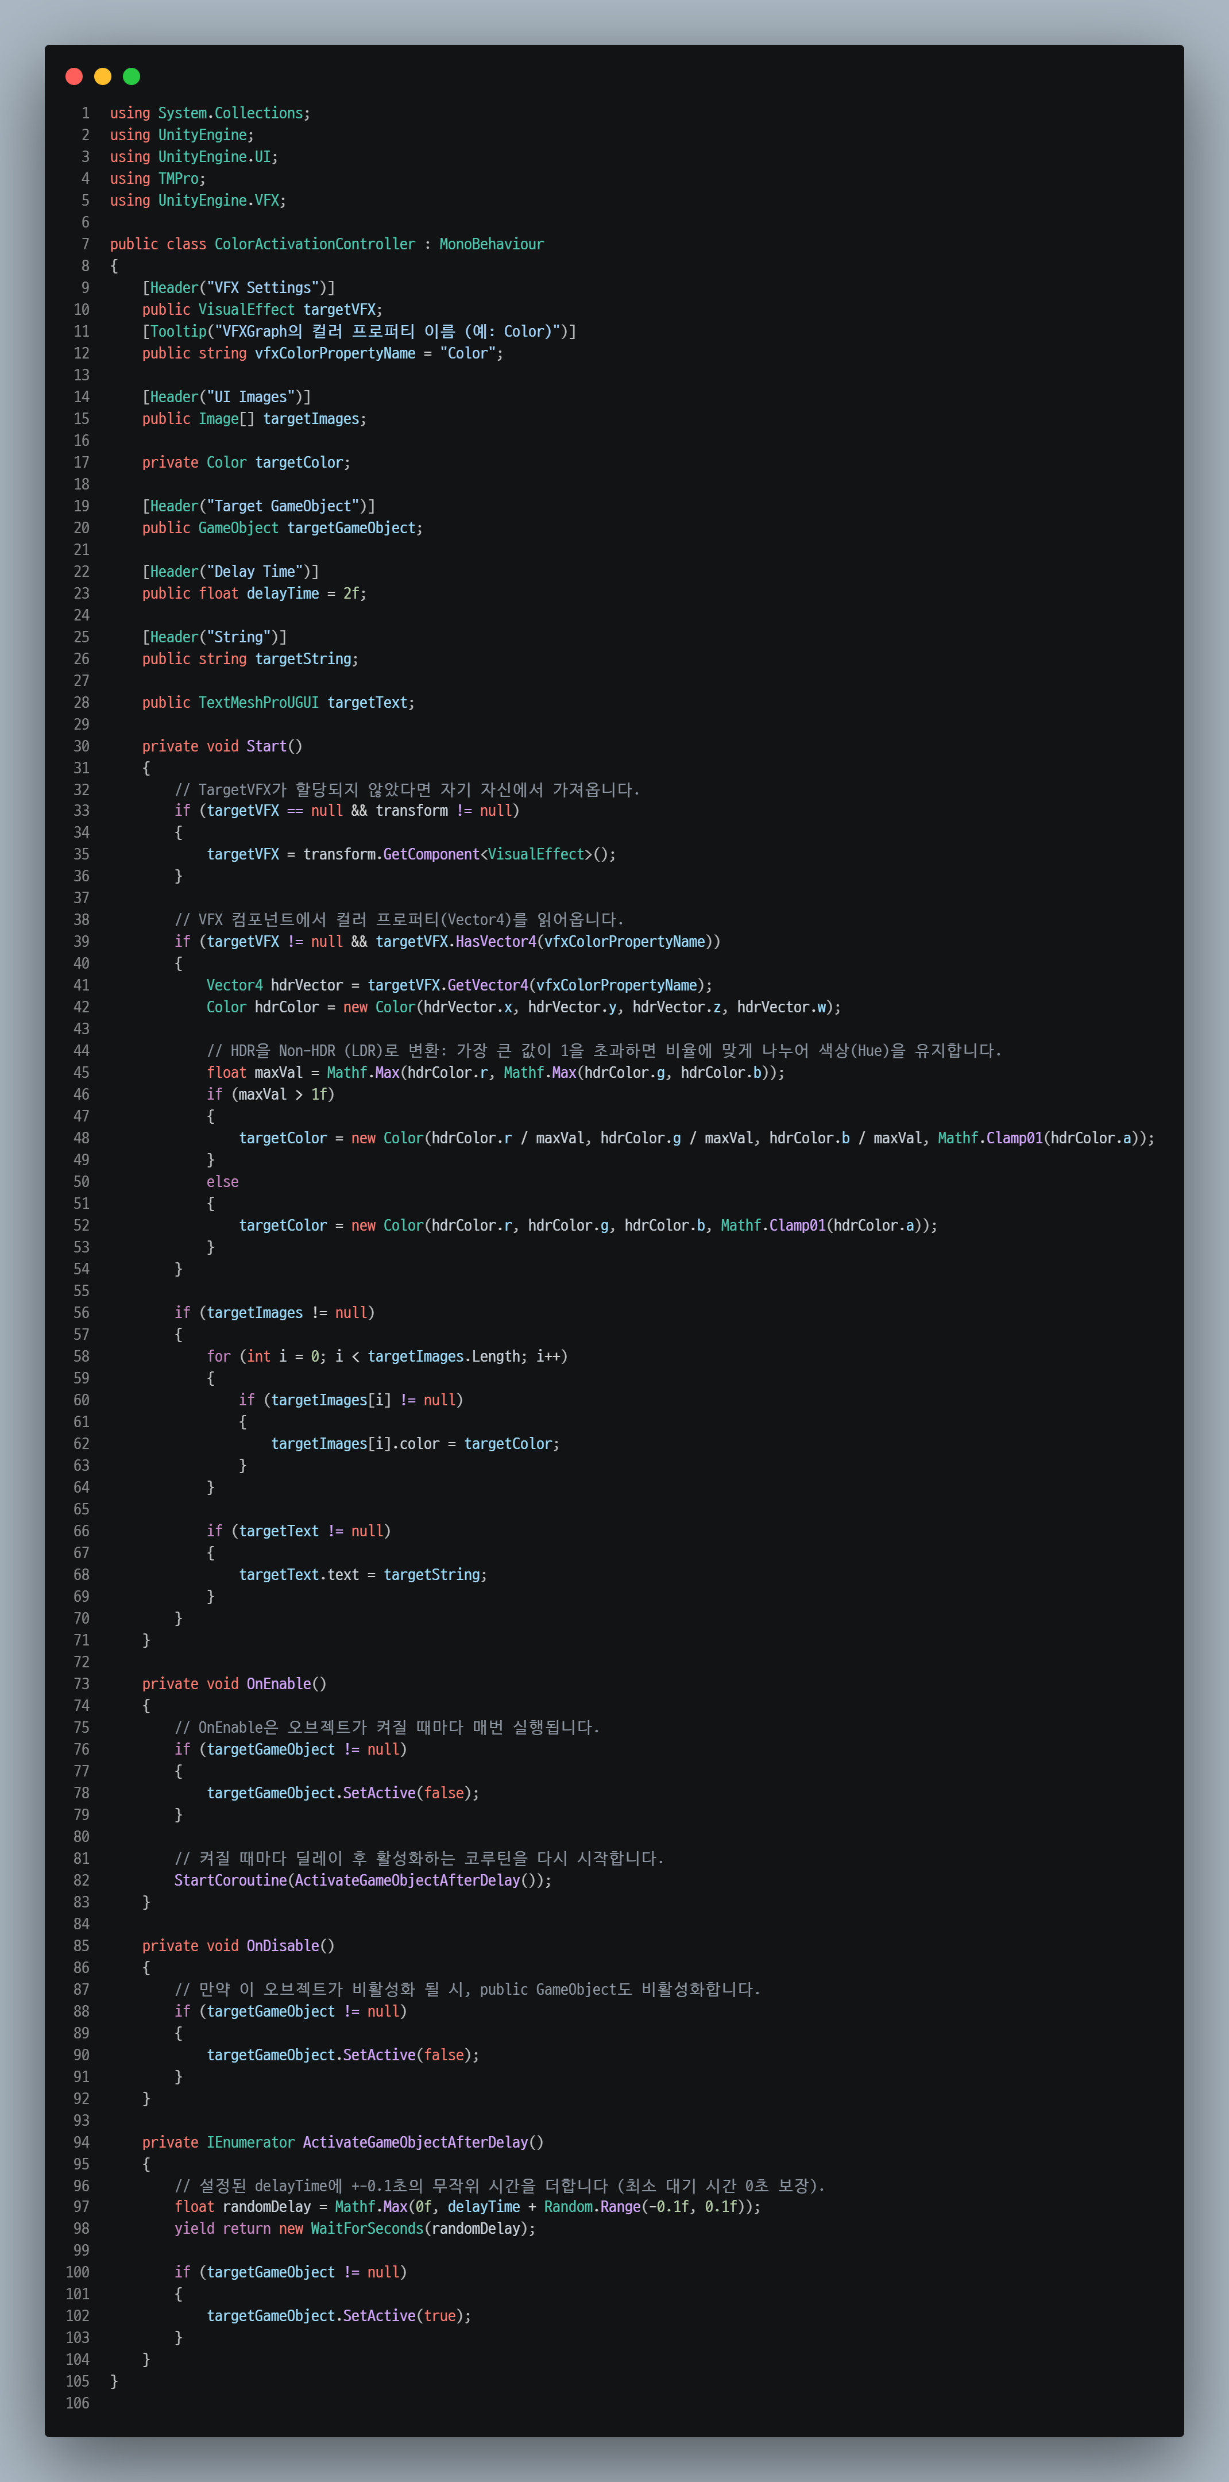
Task: Click the 'private void OnDisable()' signature
Action: click(x=239, y=1945)
